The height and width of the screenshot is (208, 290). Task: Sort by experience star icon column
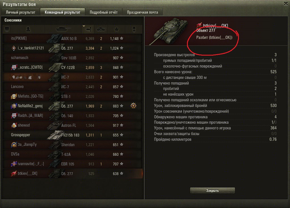click(117, 29)
